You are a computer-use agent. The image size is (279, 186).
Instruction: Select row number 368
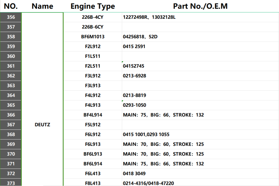(x=11, y=134)
